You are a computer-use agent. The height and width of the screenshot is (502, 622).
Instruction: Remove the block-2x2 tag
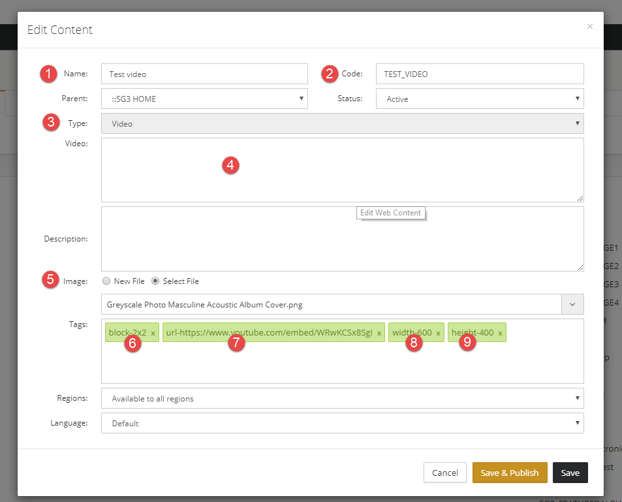[153, 334]
